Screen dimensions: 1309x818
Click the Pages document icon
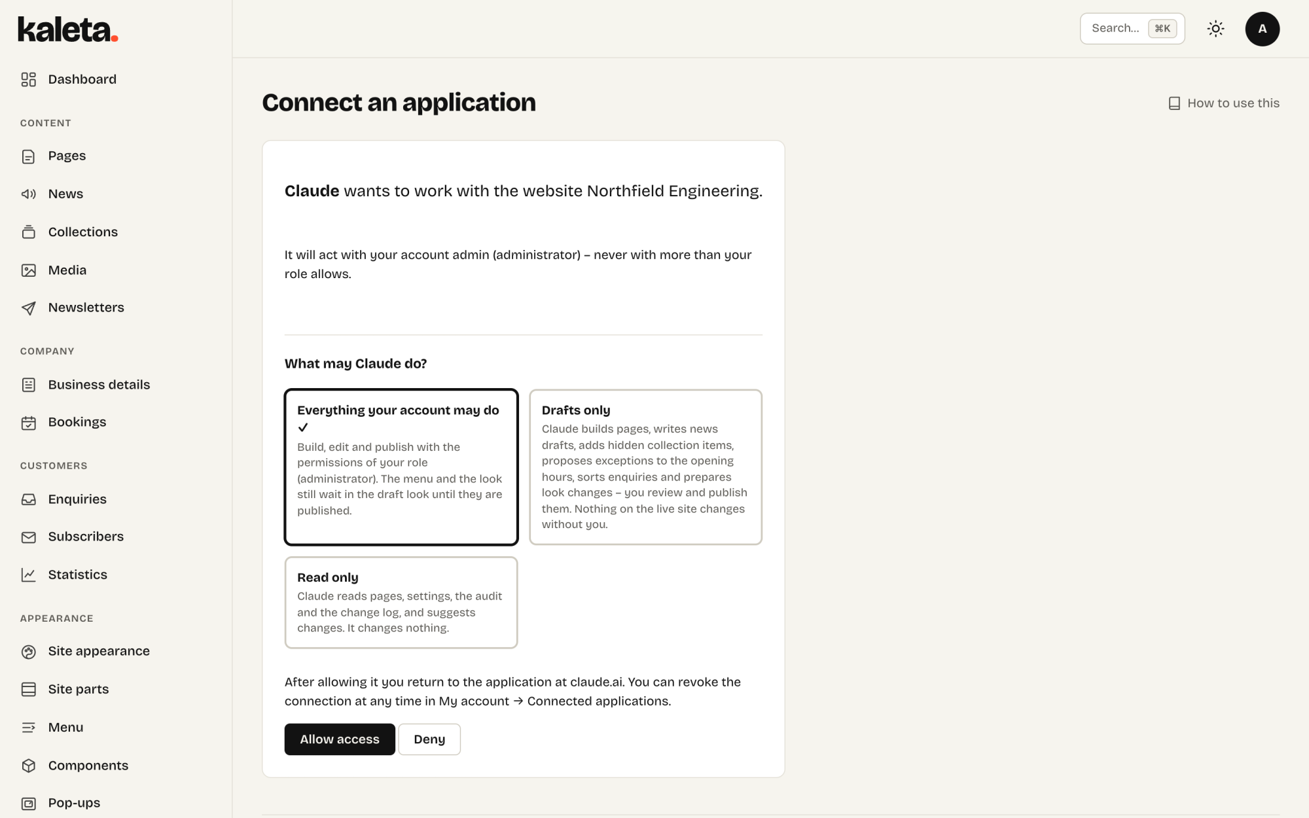point(28,156)
